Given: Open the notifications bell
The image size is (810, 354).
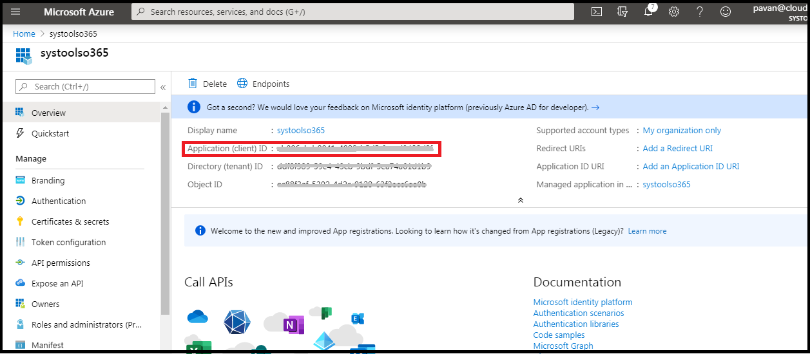Looking at the screenshot, I should (648, 12).
